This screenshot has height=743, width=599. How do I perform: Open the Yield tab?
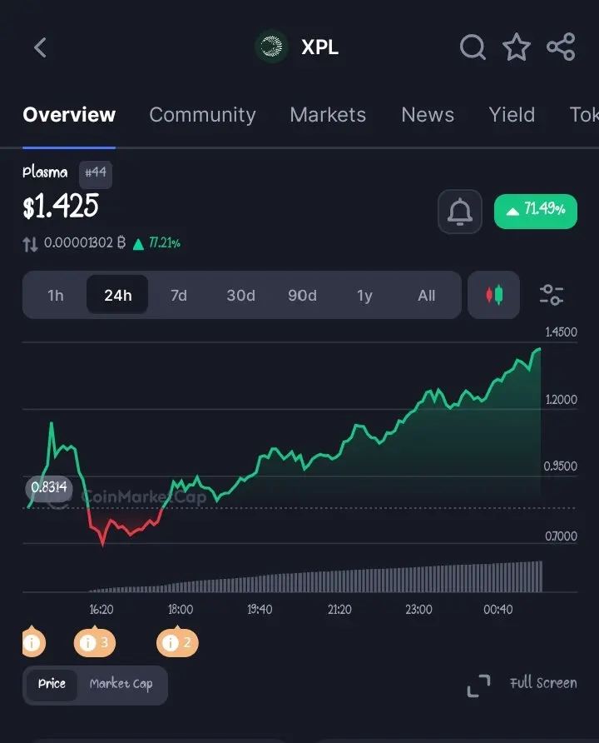coord(512,115)
